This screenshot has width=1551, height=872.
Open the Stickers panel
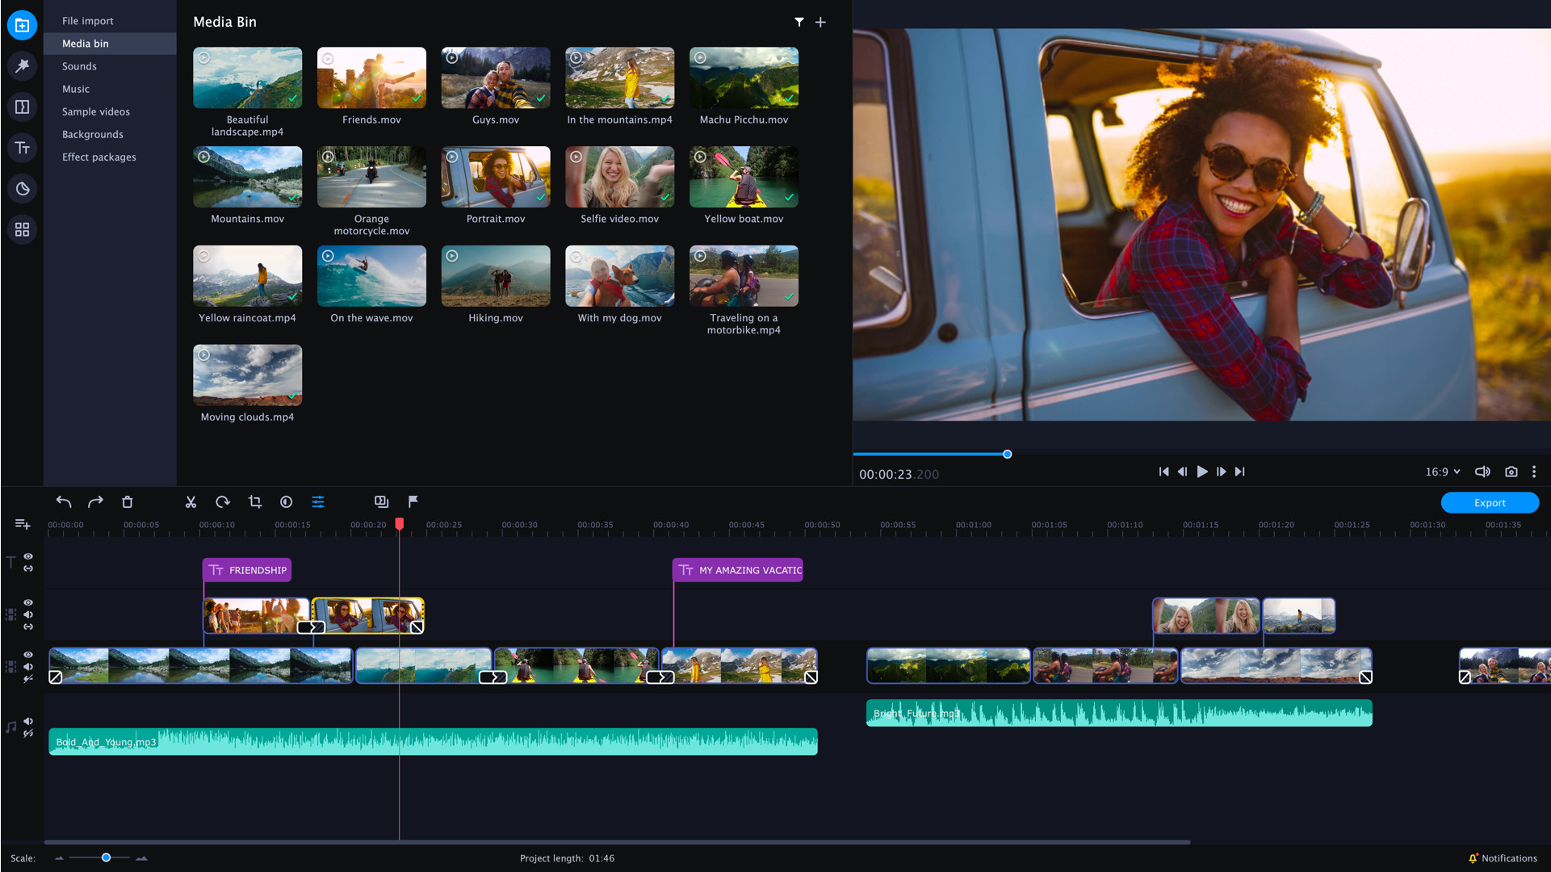click(x=23, y=188)
